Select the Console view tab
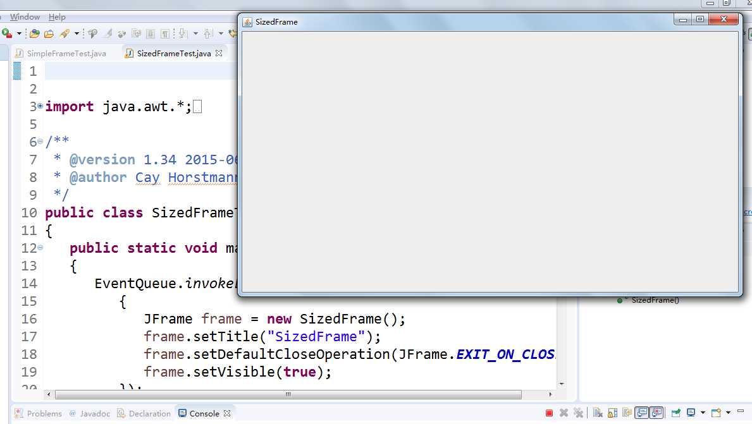The height and width of the screenshot is (424, 752). coord(199,413)
